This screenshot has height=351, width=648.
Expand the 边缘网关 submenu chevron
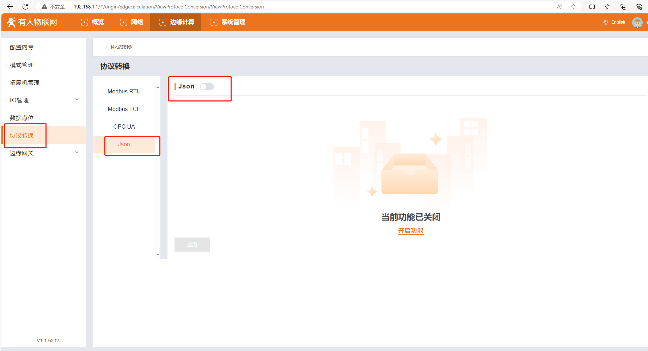point(77,153)
